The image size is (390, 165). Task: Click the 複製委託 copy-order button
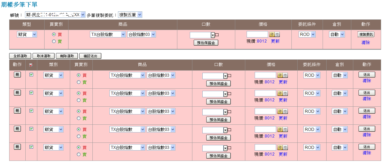pyautogui.click(x=366, y=34)
